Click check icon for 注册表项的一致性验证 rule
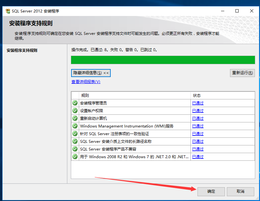 pyautogui.click(x=75, y=134)
